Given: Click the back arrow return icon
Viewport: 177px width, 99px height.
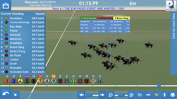Looking at the screenshot, I should point(6,94).
